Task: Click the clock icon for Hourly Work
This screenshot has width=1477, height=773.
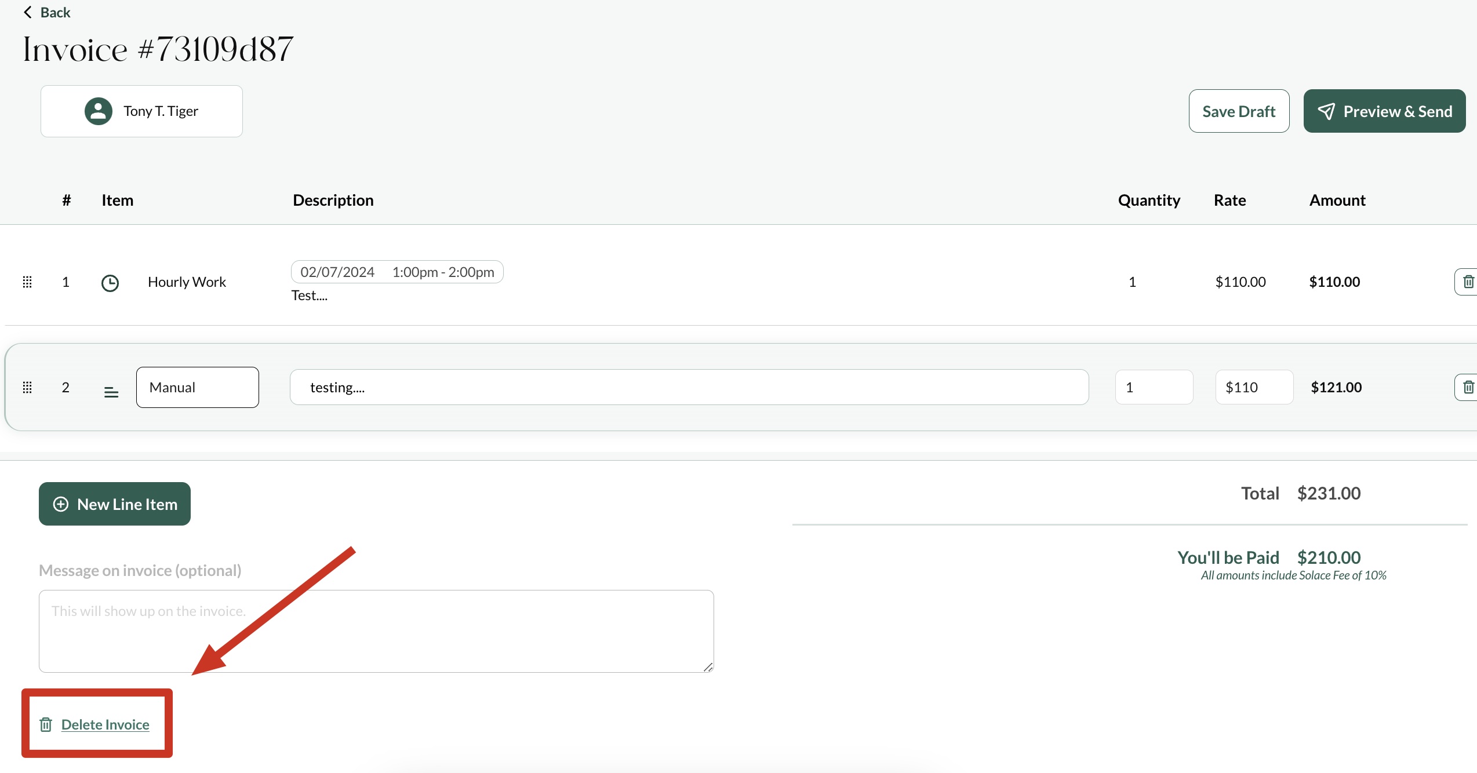Action: pyautogui.click(x=110, y=283)
